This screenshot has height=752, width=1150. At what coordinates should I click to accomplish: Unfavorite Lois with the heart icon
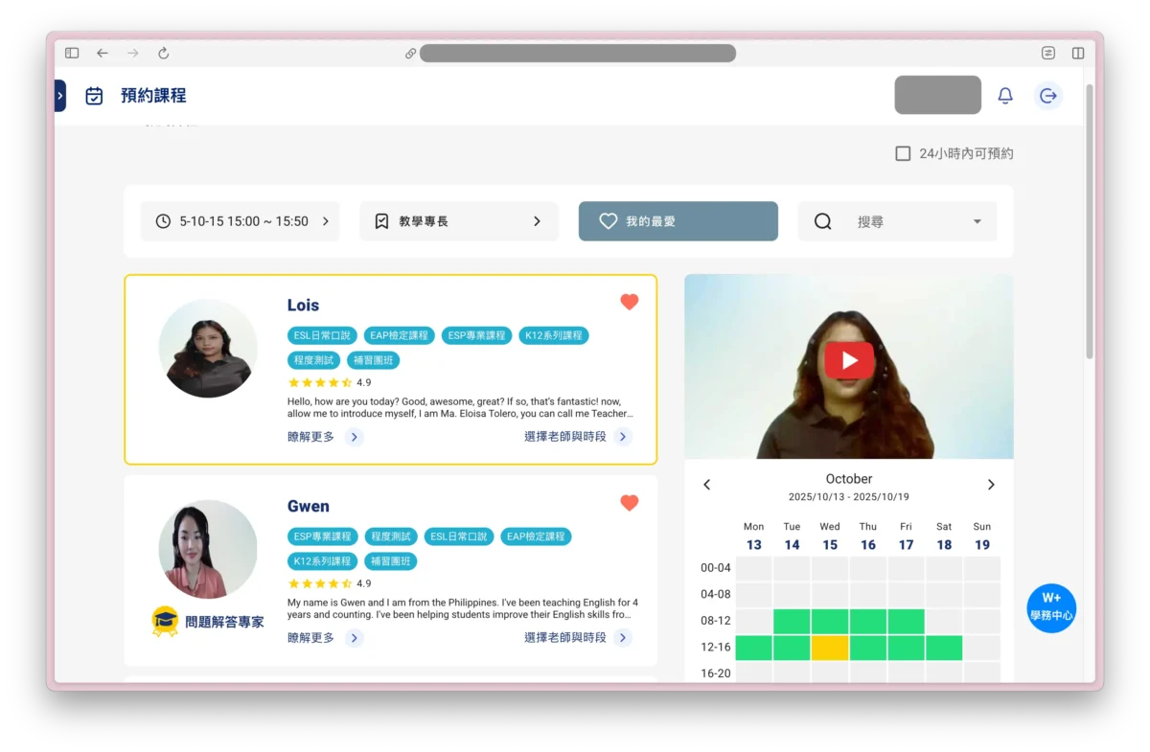click(x=629, y=303)
